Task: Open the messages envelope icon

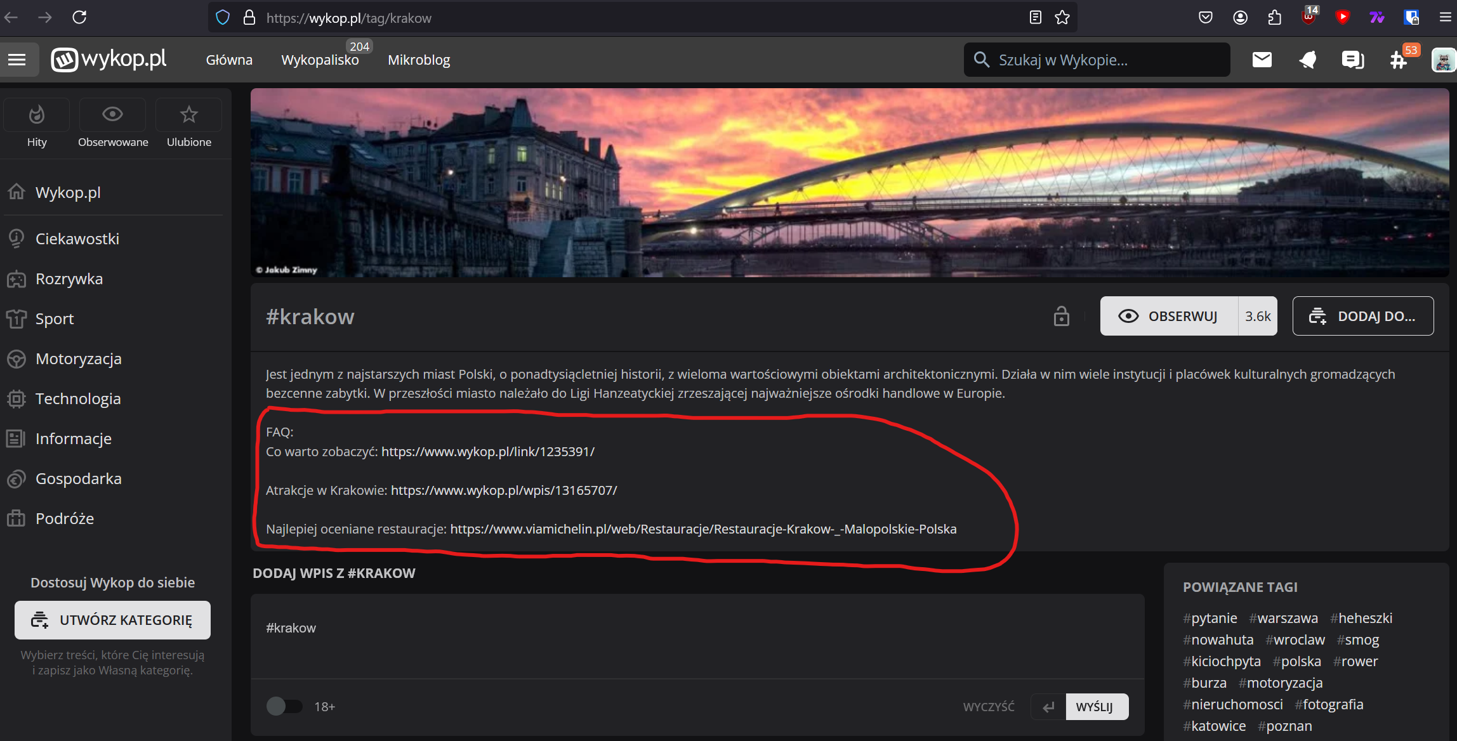Action: pos(1262,60)
